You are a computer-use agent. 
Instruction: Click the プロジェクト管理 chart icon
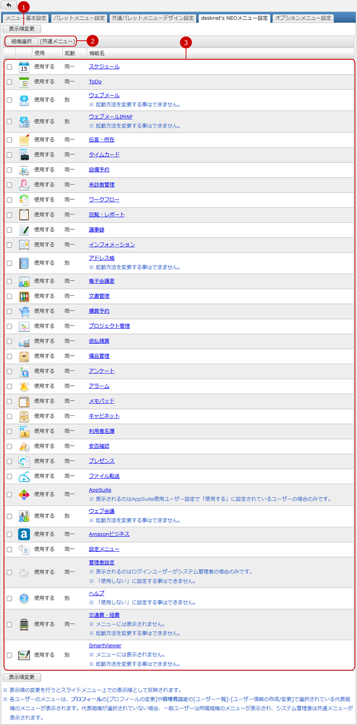point(23,326)
